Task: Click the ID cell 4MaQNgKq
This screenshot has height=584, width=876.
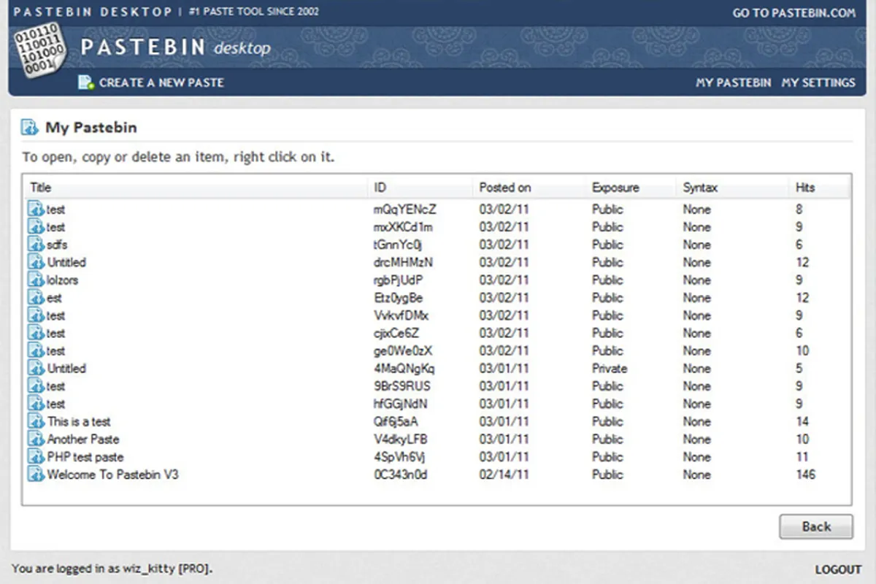Action: point(404,369)
